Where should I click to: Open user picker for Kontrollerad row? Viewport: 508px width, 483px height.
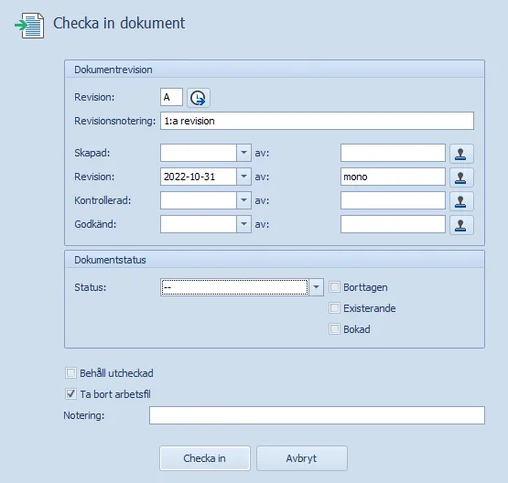[461, 201]
